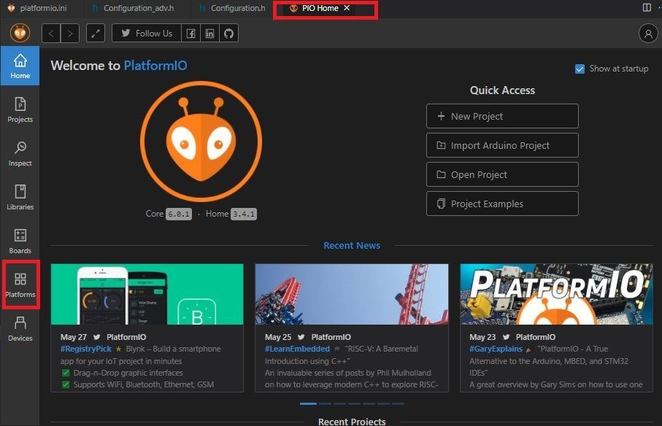
Task: Click the Open Project button
Action: [x=502, y=174]
